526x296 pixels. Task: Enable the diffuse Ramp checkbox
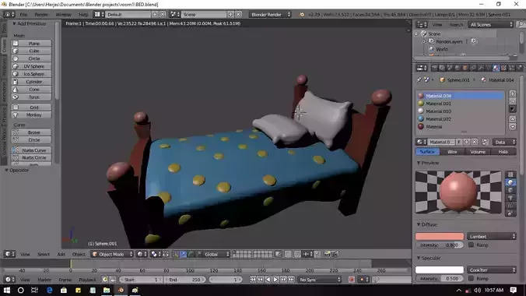point(472,245)
